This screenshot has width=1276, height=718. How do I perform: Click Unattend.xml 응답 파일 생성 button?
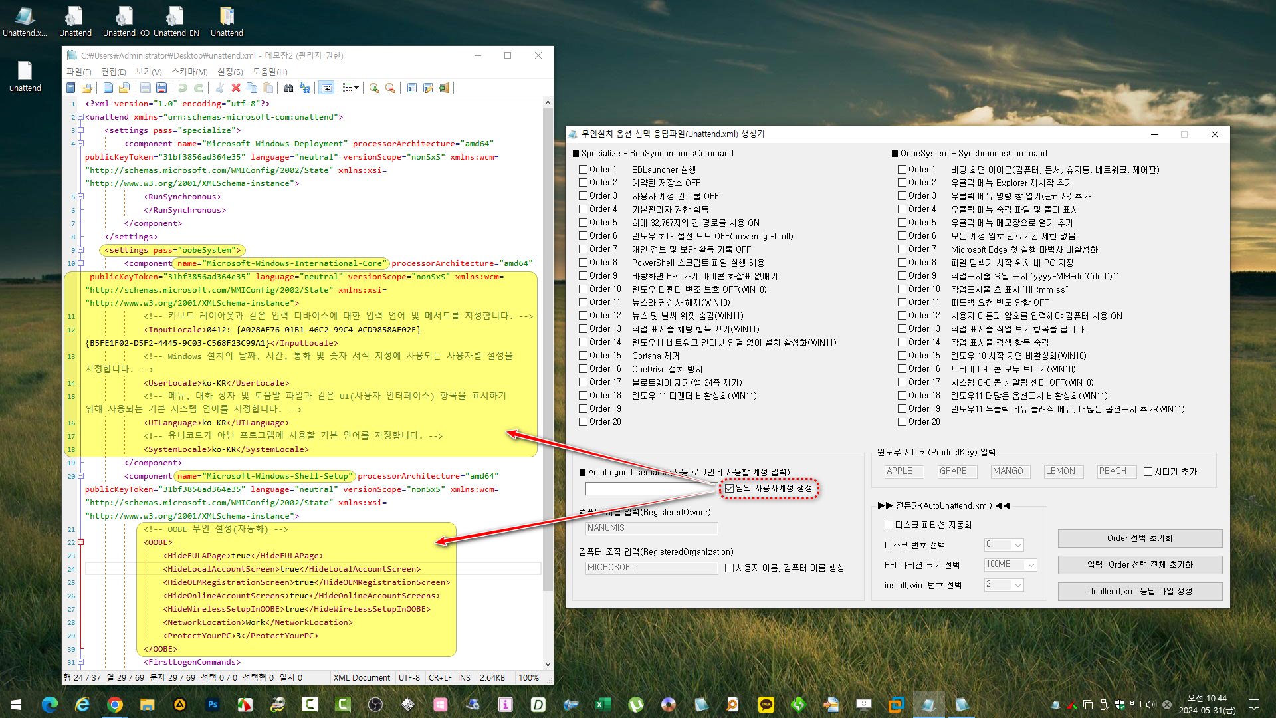click(x=1139, y=591)
